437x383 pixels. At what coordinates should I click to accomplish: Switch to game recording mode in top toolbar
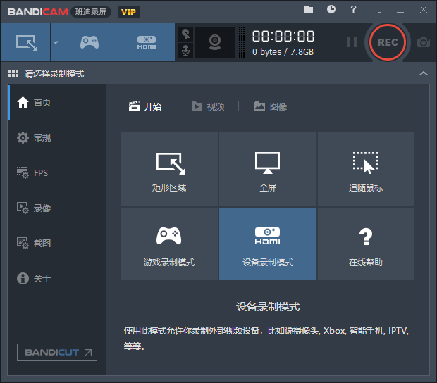pyautogui.click(x=90, y=42)
